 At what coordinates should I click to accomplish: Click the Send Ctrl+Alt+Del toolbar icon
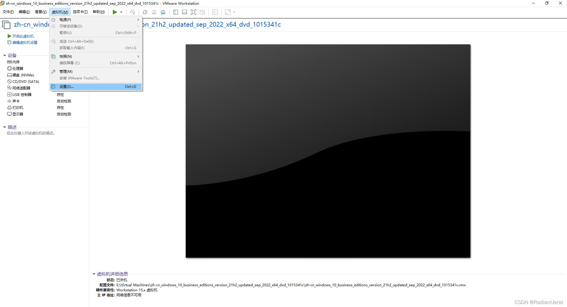(132, 12)
